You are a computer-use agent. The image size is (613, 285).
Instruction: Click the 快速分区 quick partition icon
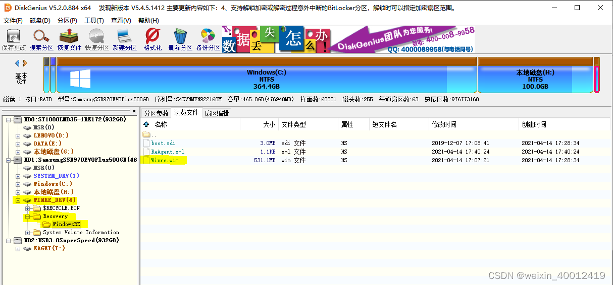[x=97, y=36]
